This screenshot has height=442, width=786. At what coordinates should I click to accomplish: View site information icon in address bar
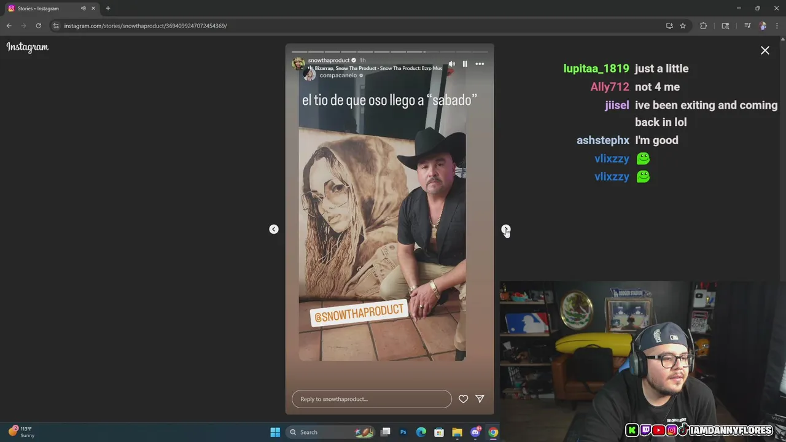point(56,26)
